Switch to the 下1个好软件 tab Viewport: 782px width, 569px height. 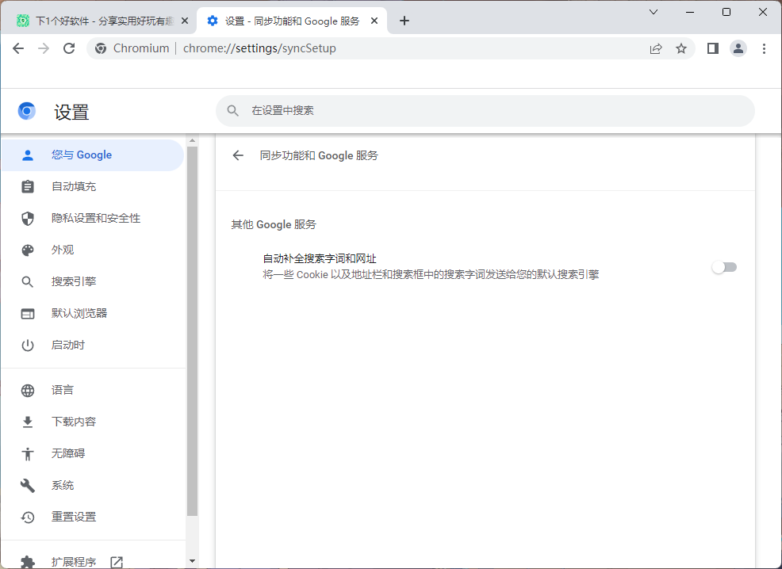click(102, 21)
